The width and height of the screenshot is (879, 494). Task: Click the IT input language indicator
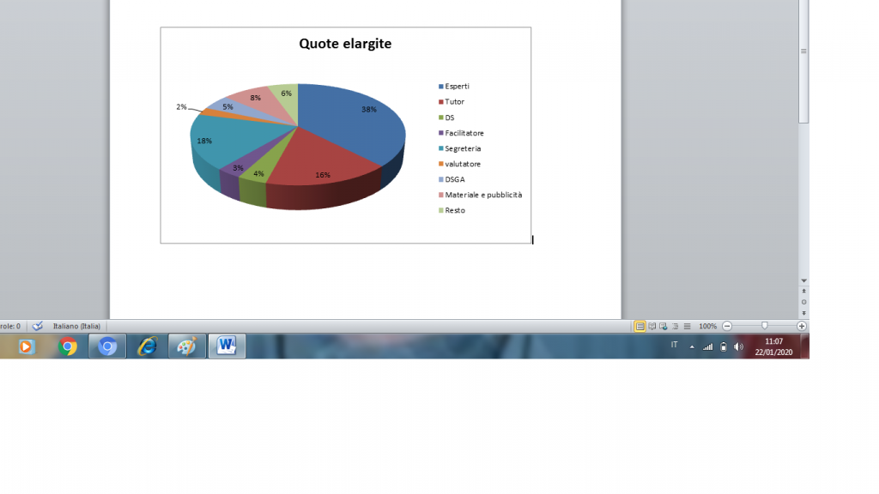675,345
